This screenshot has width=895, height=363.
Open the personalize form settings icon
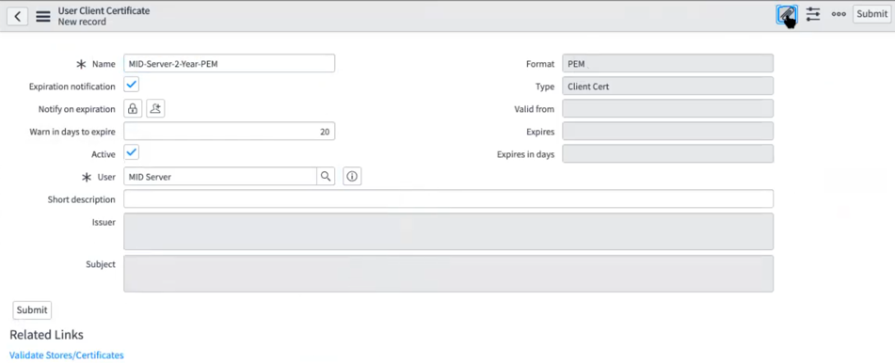click(x=813, y=14)
